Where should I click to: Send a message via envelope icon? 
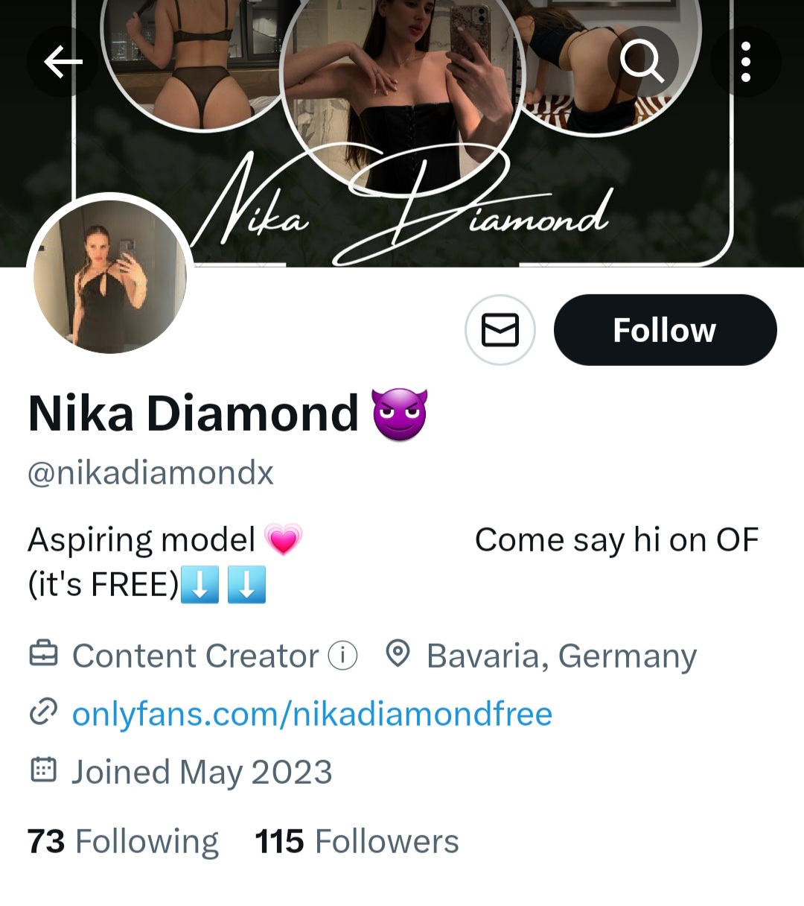pos(500,330)
